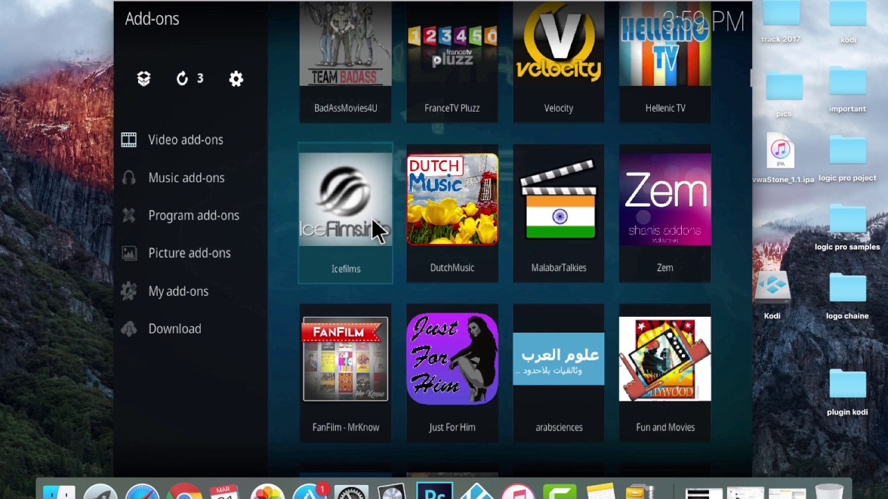Select the Kodi disk image on desktop
The image size is (888, 499).
772,296
